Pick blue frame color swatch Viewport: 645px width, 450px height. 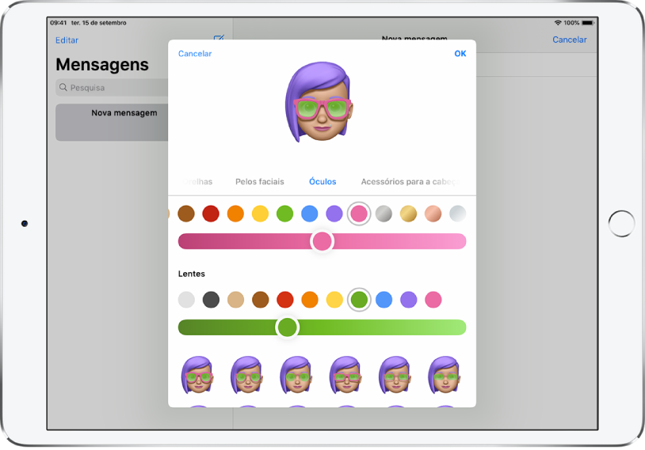(309, 214)
